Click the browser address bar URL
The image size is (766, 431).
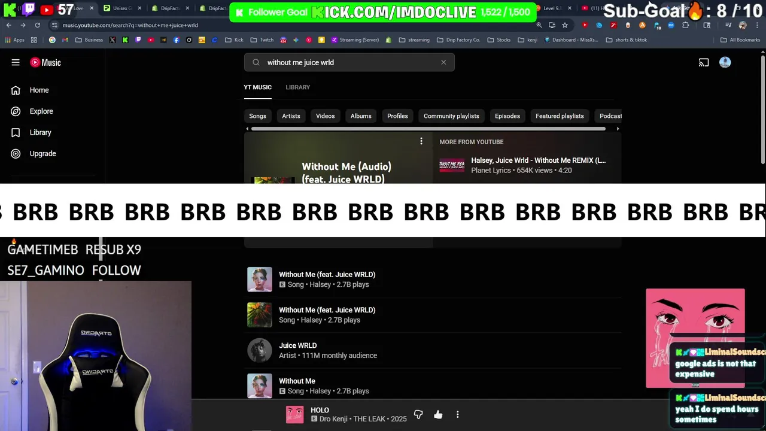(130, 25)
